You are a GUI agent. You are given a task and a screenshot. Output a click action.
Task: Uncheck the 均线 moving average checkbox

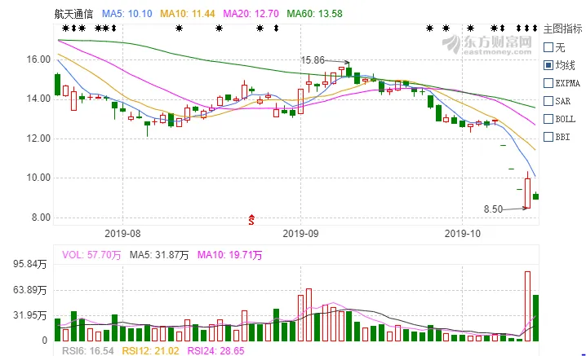(x=548, y=65)
